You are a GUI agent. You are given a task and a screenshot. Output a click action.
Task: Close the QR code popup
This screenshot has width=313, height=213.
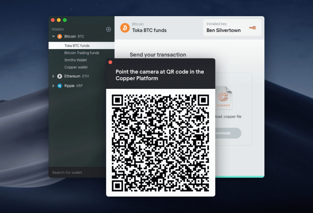tap(110, 62)
